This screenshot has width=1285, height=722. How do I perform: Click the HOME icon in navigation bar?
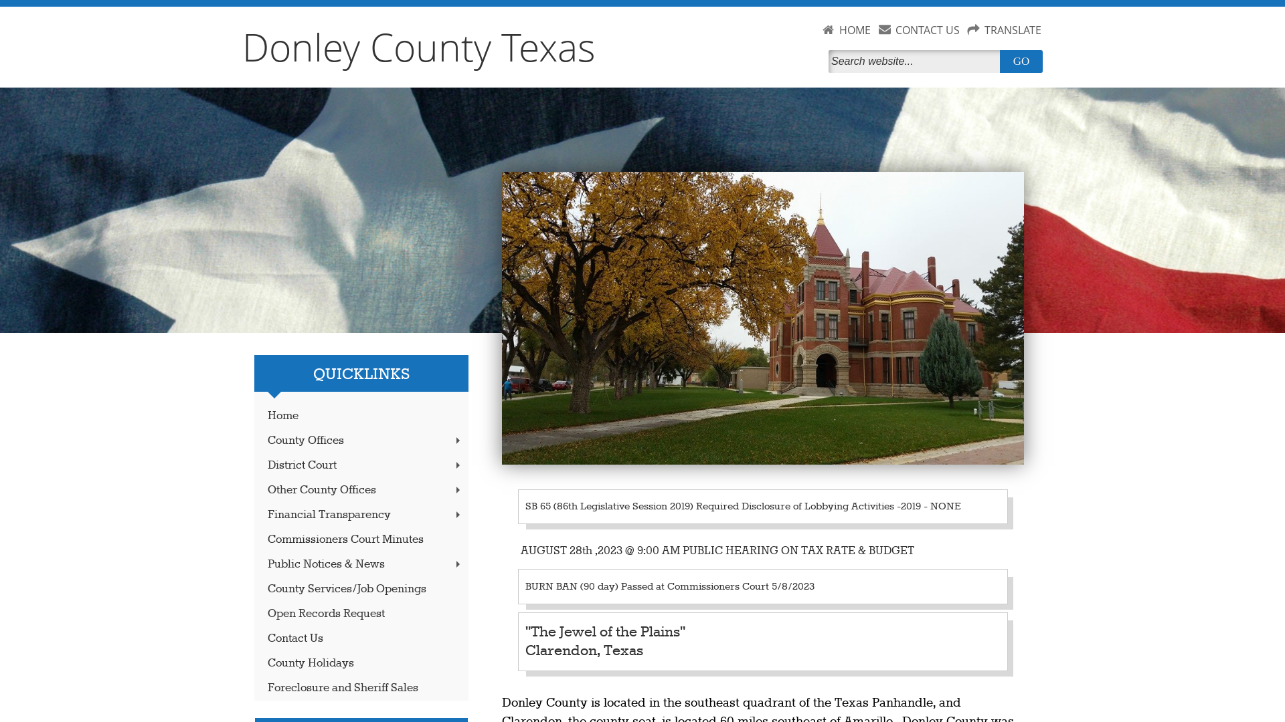coord(829,30)
